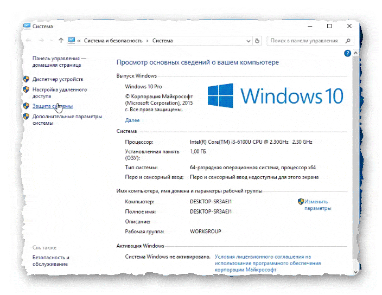This screenshot has height=295, width=382.
Task: Click the Windows 10 logo image
Action: coord(276,96)
